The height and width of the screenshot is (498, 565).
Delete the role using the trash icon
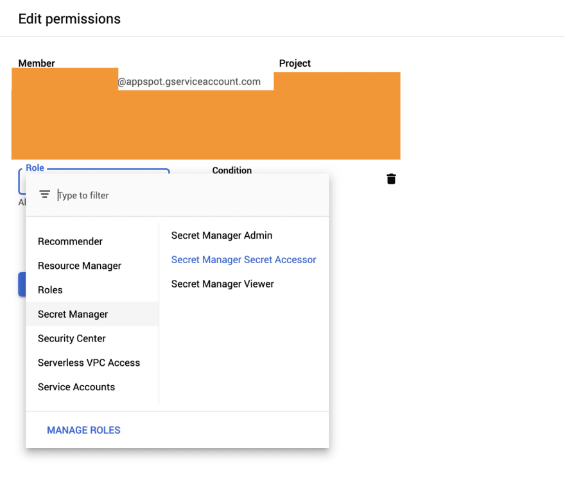point(391,179)
